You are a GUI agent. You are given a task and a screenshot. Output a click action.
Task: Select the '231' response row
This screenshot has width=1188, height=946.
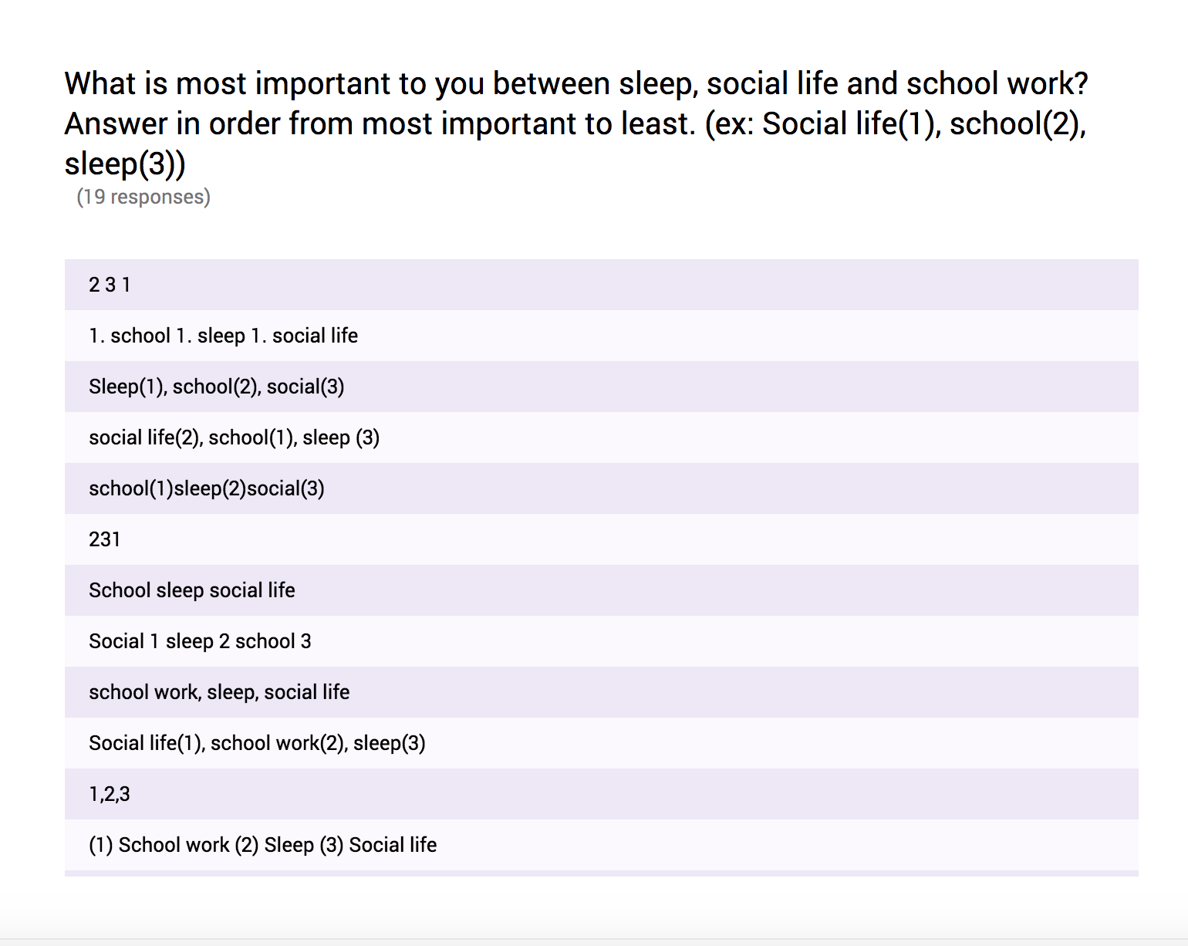pyautogui.click(x=602, y=539)
